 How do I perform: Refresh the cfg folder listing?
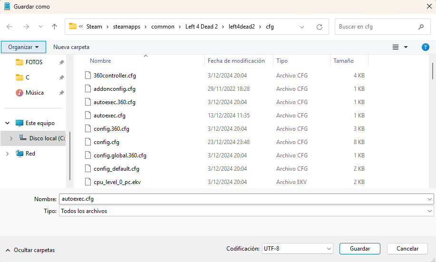[x=320, y=27]
